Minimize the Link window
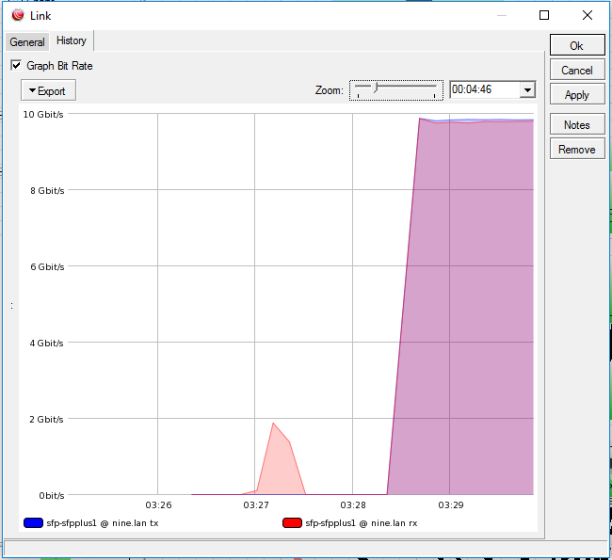 click(502, 15)
